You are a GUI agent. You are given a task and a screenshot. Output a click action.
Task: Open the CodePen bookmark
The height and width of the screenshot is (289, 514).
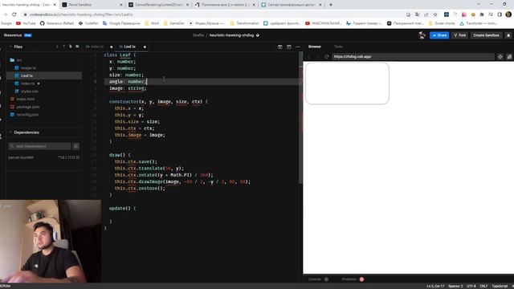click(88, 23)
